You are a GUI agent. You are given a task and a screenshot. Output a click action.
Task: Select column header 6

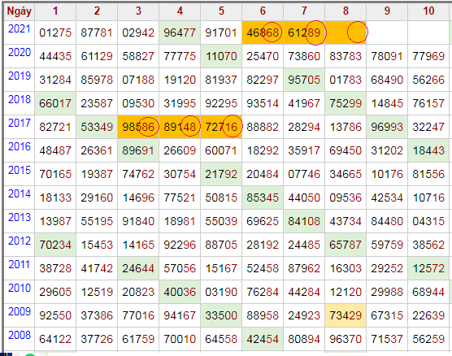tap(263, 11)
